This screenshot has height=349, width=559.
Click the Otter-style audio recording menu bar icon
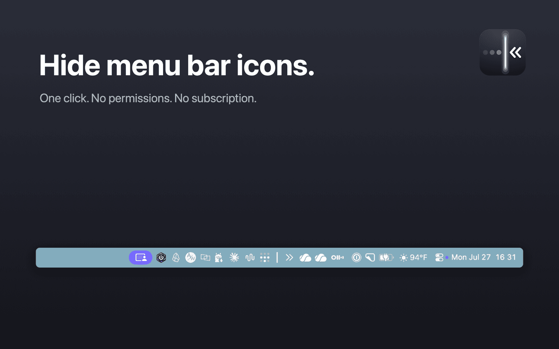[x=337, y=257]
